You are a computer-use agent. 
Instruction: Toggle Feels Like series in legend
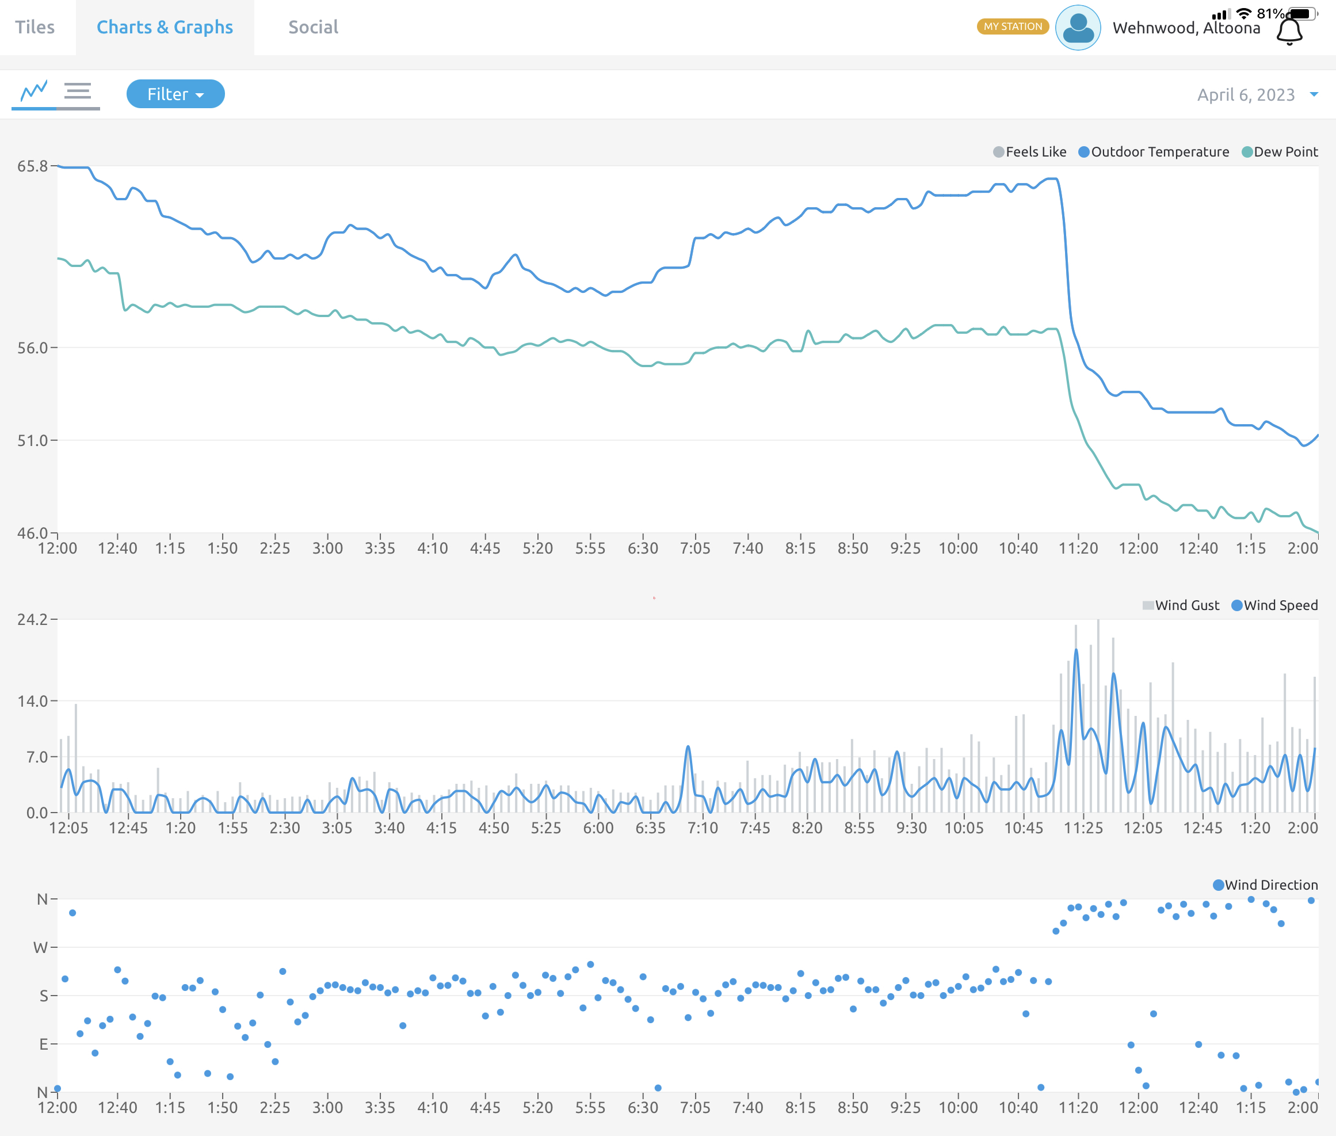tap(1029, 152)
